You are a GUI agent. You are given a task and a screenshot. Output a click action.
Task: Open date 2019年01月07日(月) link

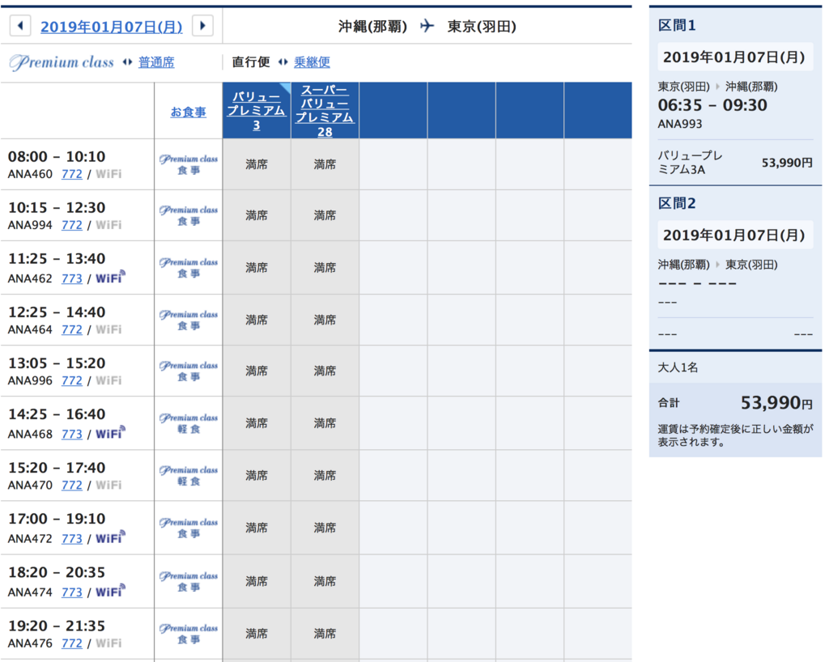tap(112, 27)
